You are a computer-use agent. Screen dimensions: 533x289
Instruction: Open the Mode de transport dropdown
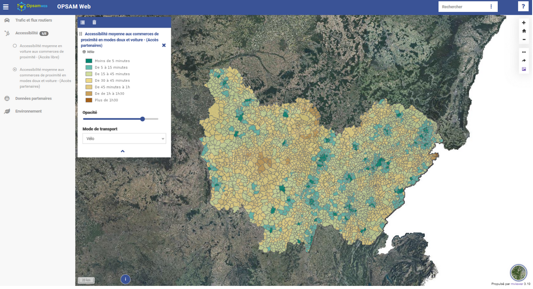pos(124,139)
